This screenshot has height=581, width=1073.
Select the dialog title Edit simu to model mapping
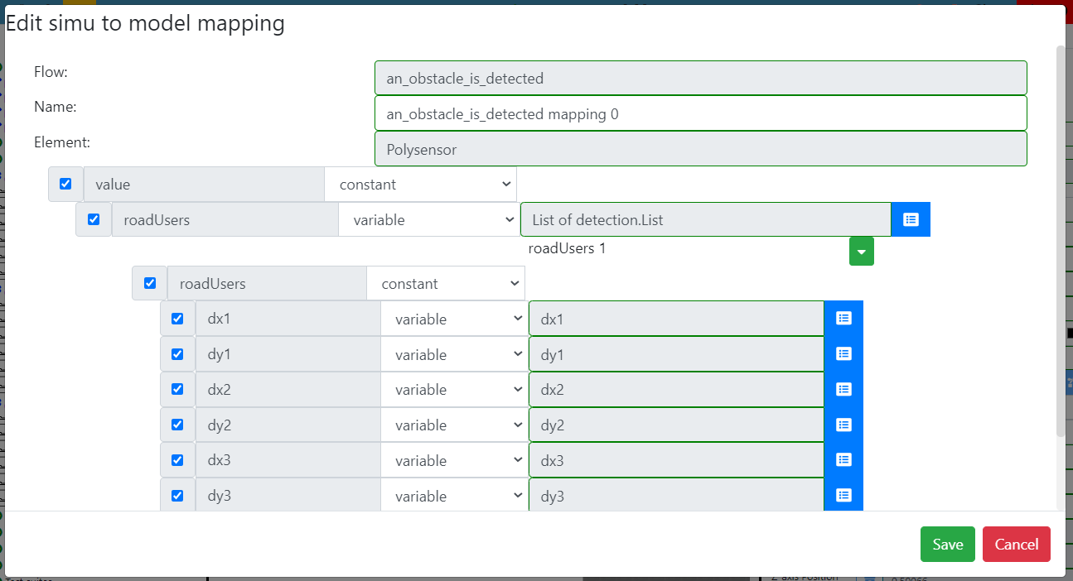point(145,23)
